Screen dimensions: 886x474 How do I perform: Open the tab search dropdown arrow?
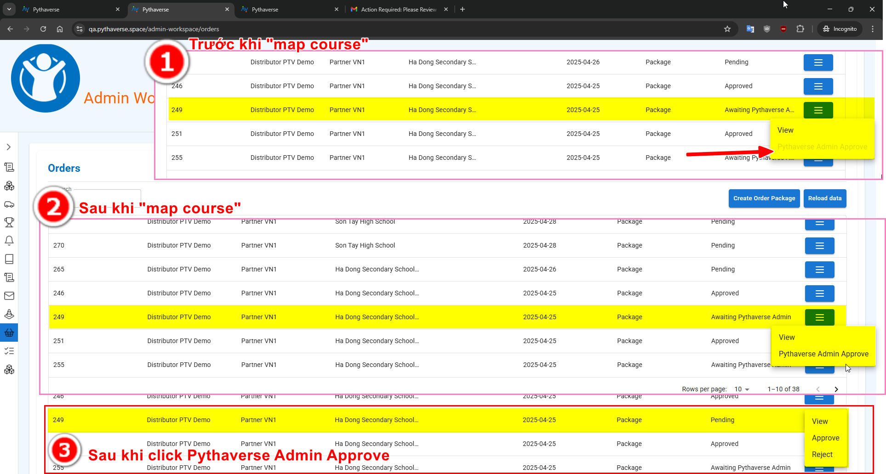[9, 9]
